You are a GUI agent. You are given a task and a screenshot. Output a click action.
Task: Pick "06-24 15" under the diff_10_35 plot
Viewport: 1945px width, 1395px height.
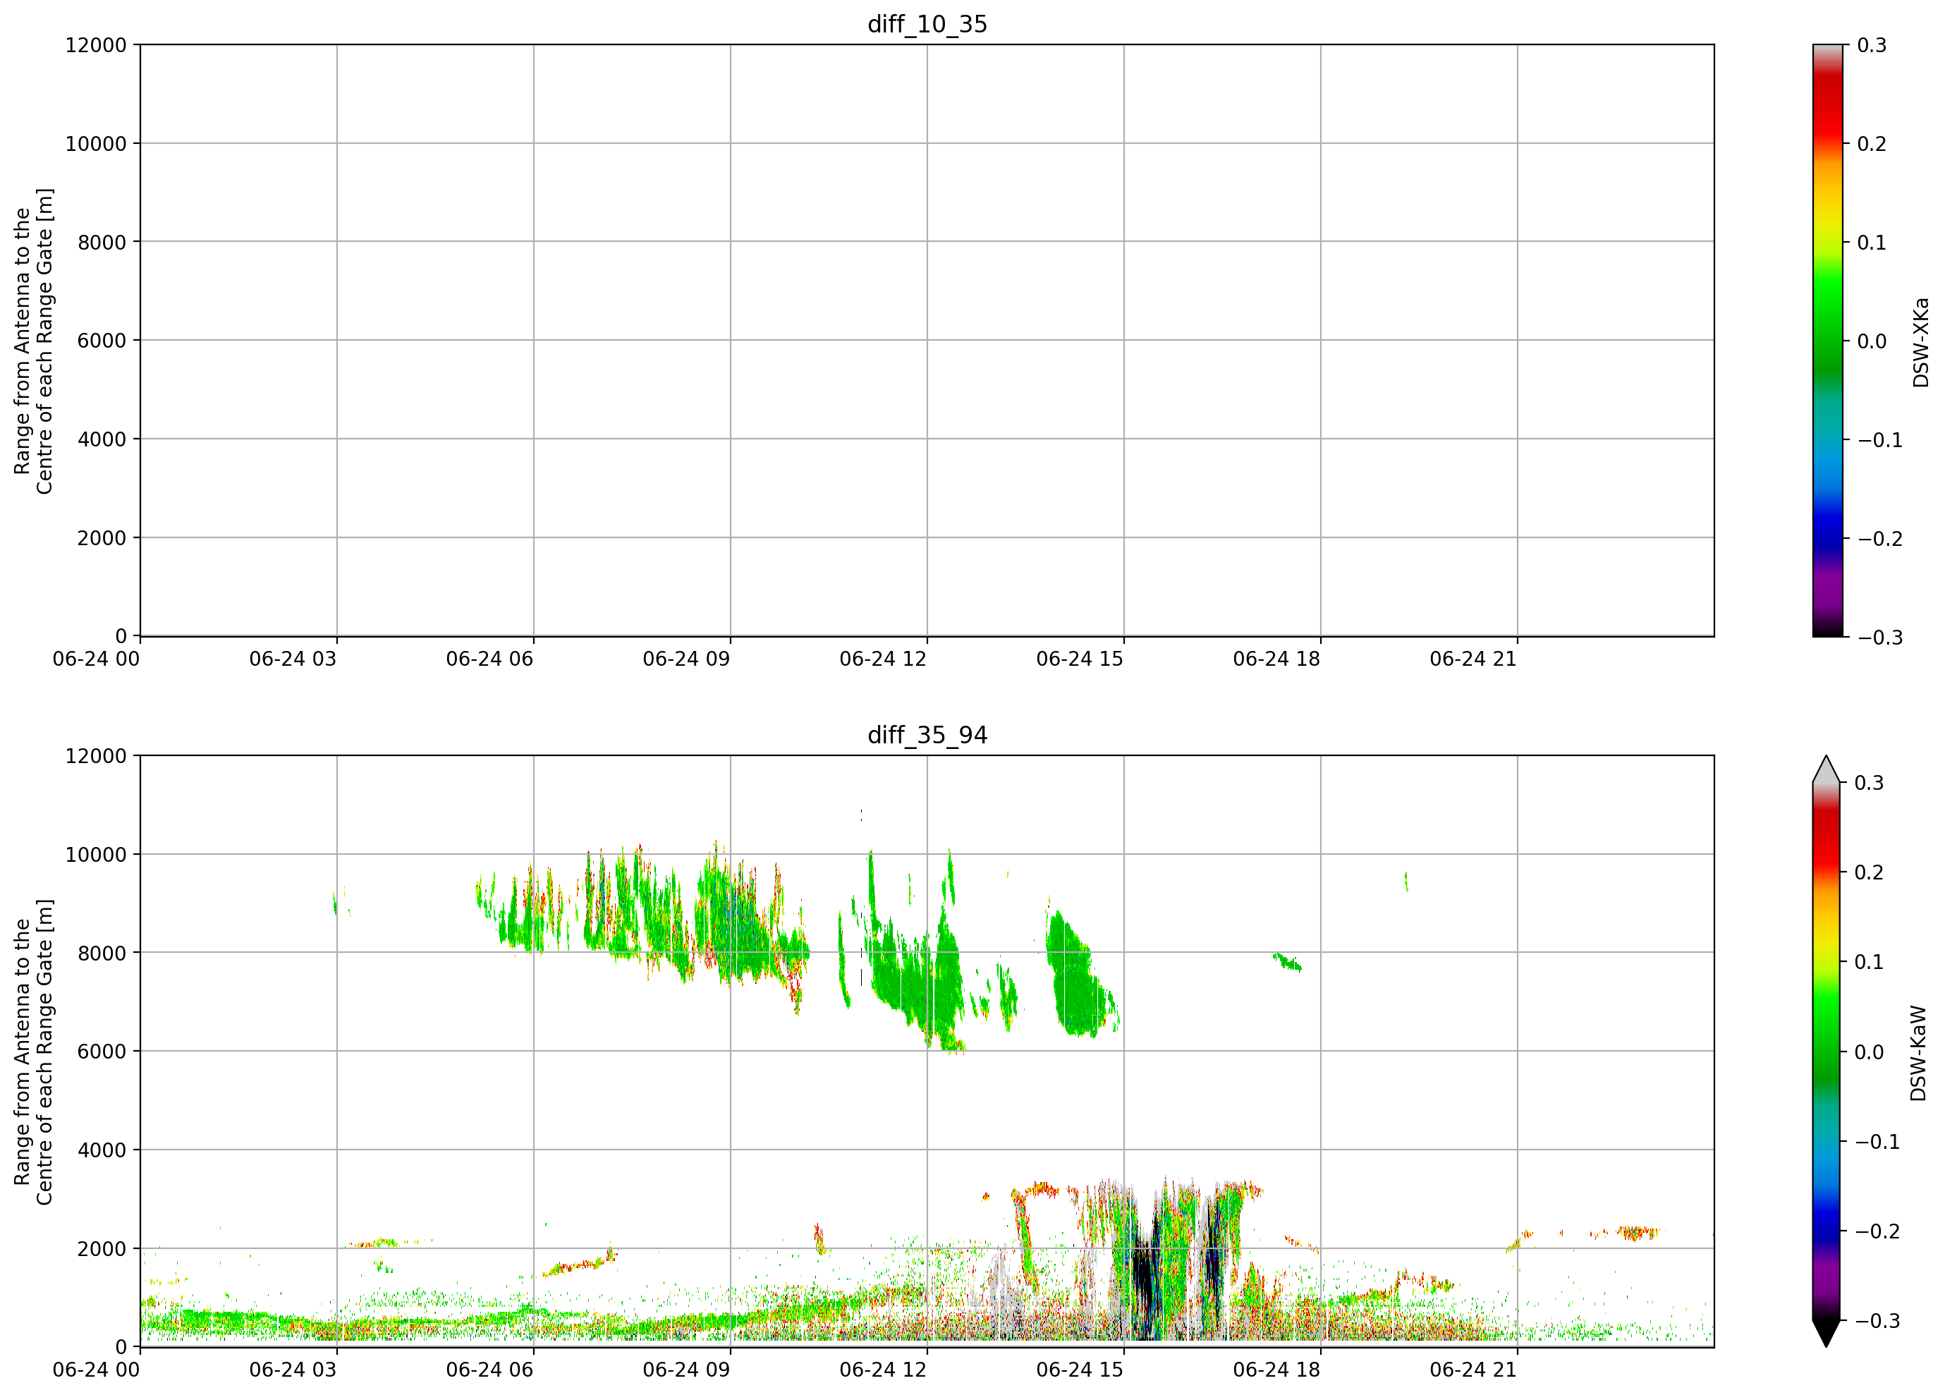1080,659
